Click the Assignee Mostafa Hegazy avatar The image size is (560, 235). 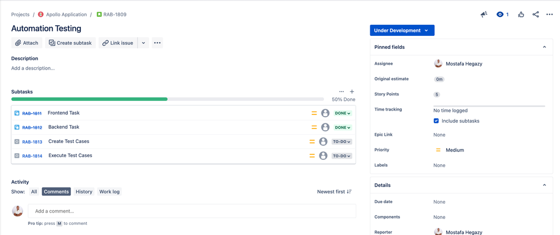pos(438,63)
